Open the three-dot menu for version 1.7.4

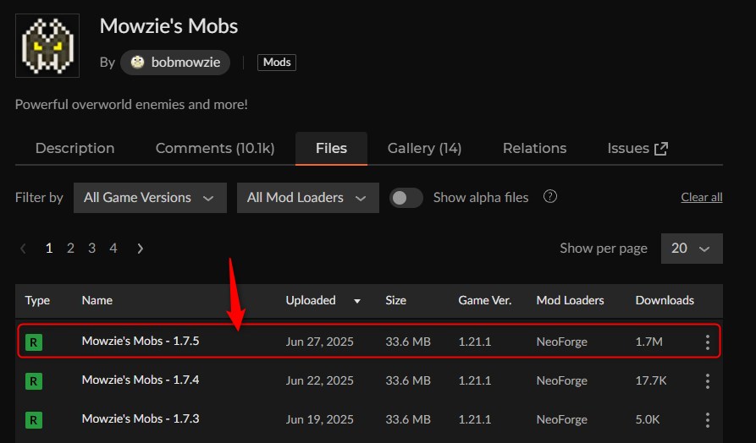[x=708, y=380]
